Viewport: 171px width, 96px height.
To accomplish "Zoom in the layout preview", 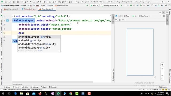I will 162,69.
